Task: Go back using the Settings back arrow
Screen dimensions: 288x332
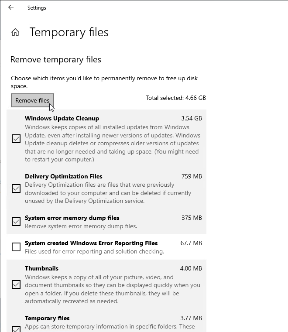Action: (x=11, y=7)
